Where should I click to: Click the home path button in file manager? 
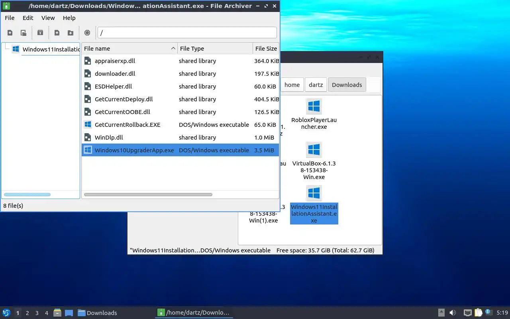point(292,85)
